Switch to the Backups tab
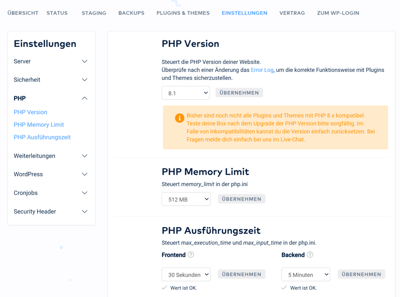Image resolution: width=400 pixels, height=297 pixels. tap(131, 13)
